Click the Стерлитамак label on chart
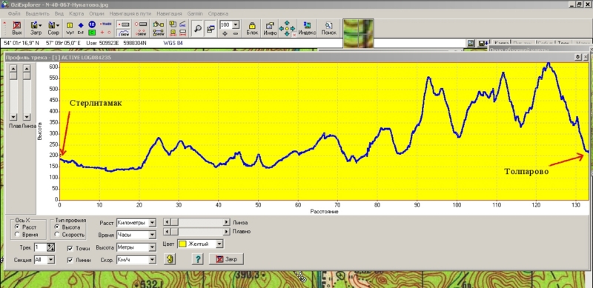 point(96,103)
